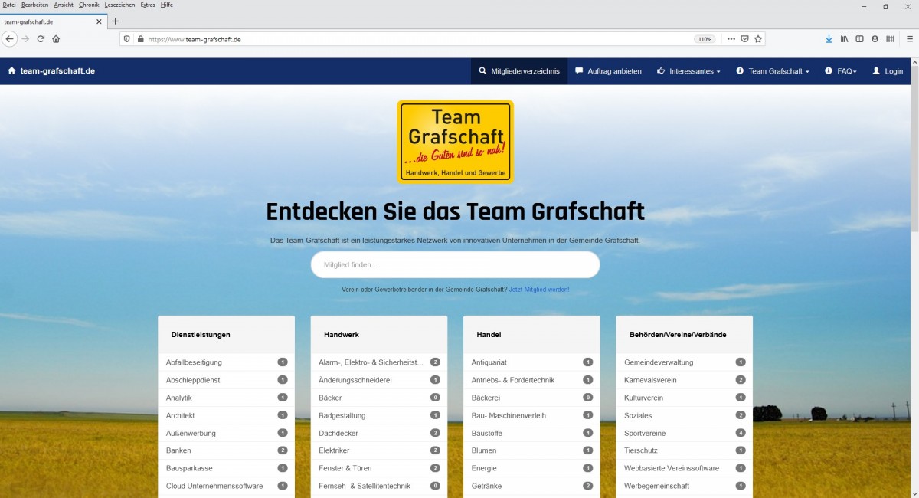Viewport: 919px width, 498px height.
Task: Select the team-grafschaft.de browser tab
Action: click(53, 21)
